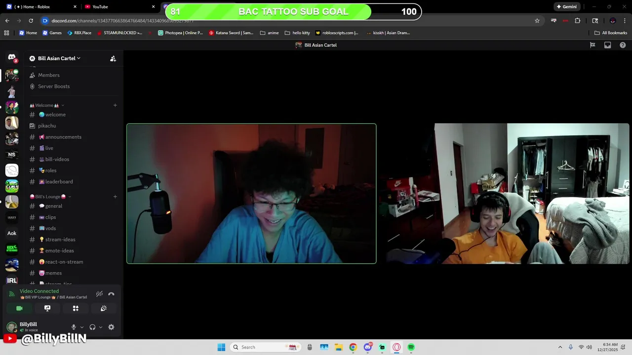Viewport: 632px width, 355px height.
Task: Open Chrome three-dot menu
Action: tap(625, 21)
